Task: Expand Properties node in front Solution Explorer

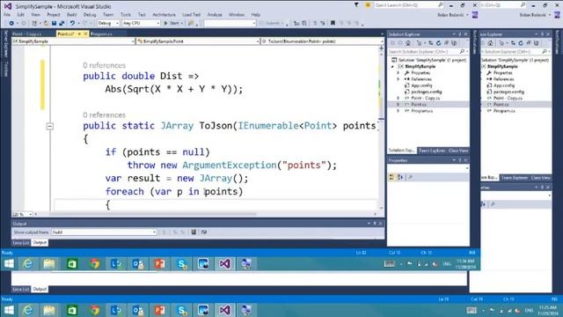Action: (x=398, y=73)
